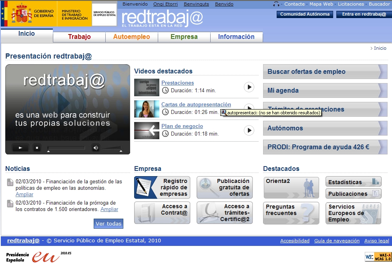
Task: Expand the Buscar ofertas de empleo banner
Action: click(325, 72)
